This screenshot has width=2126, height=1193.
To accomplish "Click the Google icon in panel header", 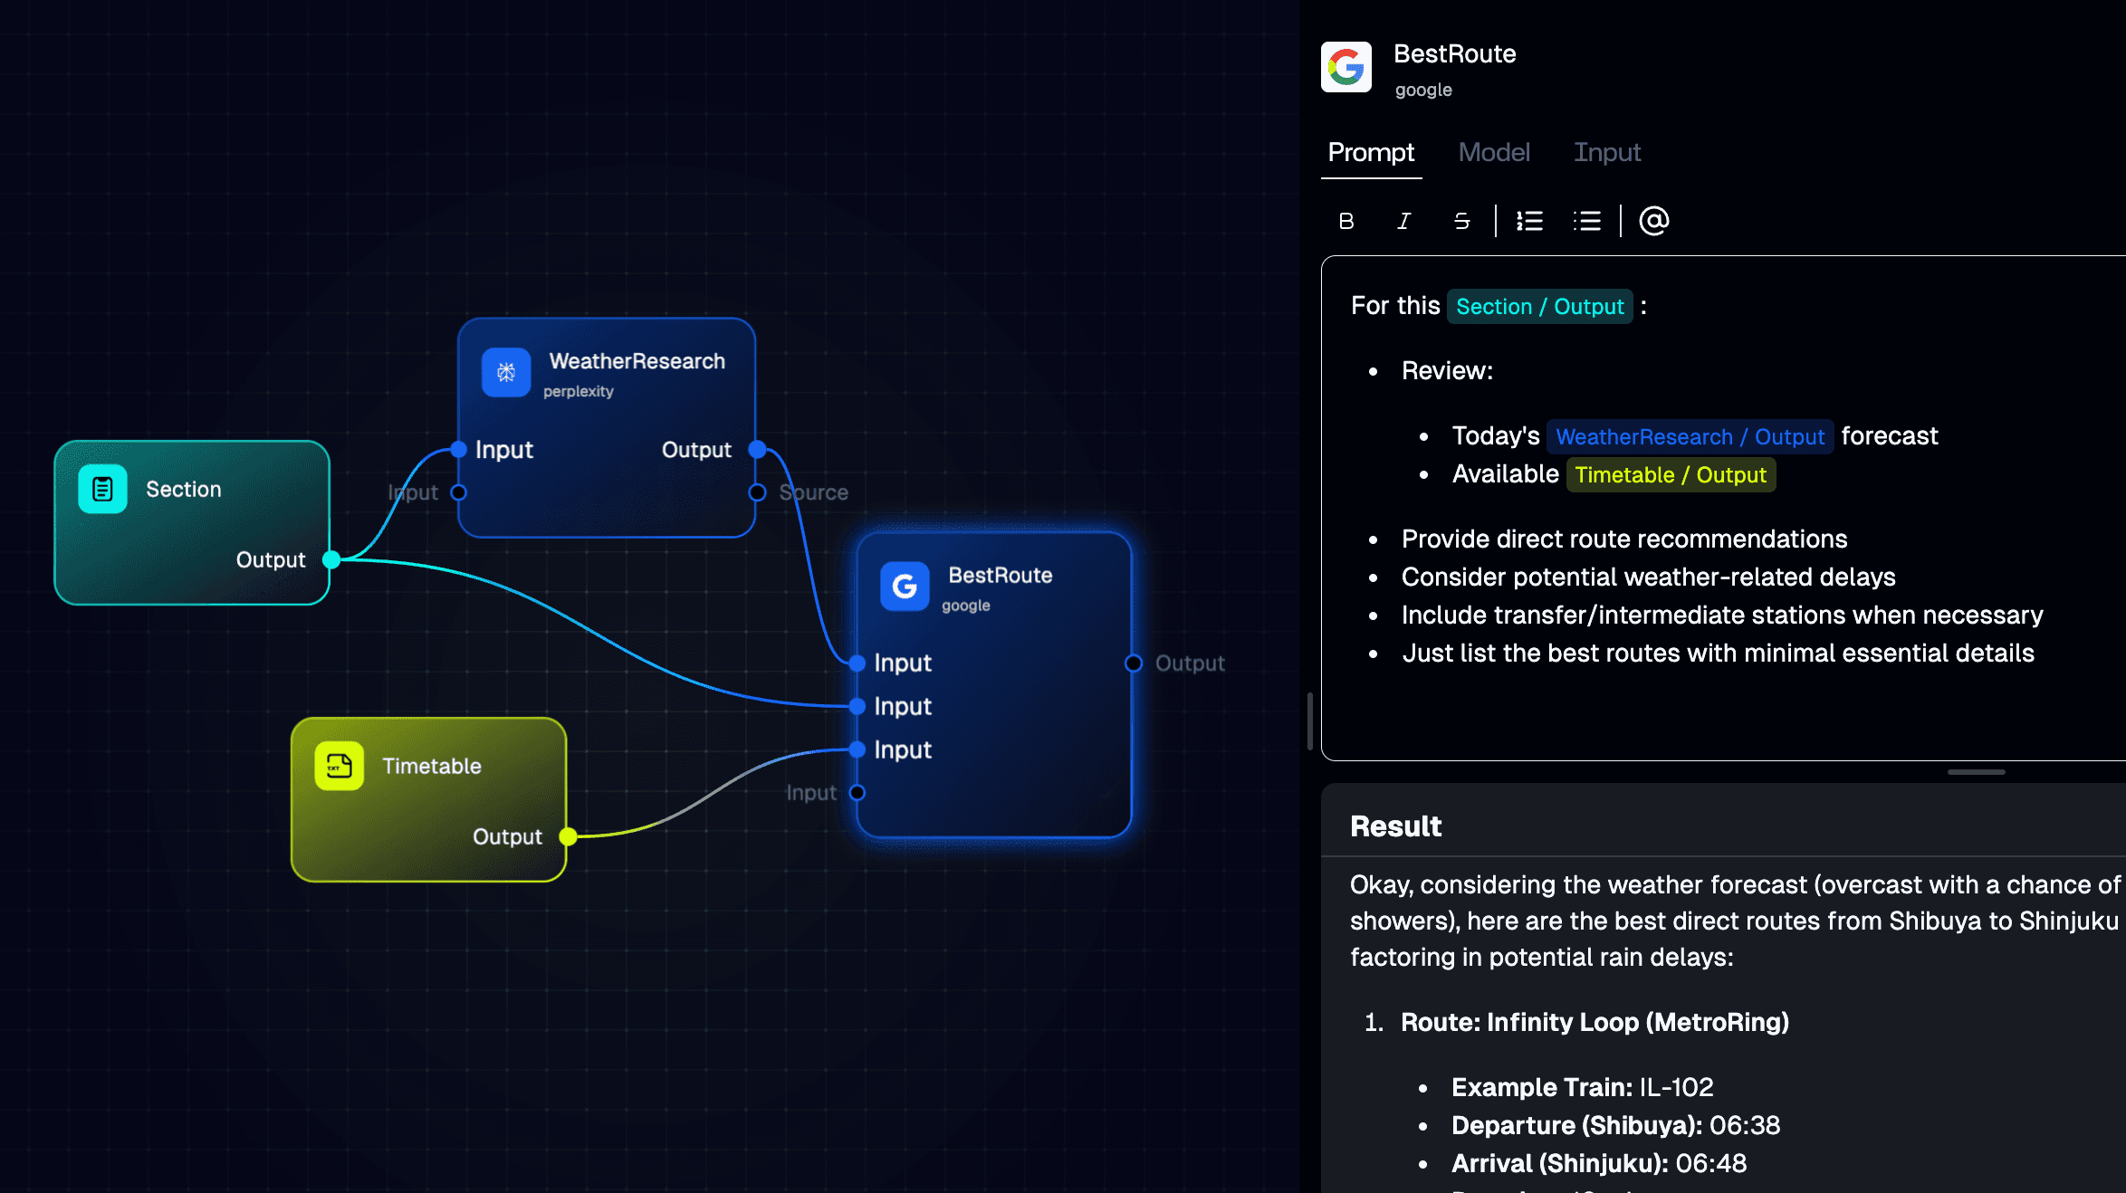I will pyautogui.click(x=1346, y=67).
